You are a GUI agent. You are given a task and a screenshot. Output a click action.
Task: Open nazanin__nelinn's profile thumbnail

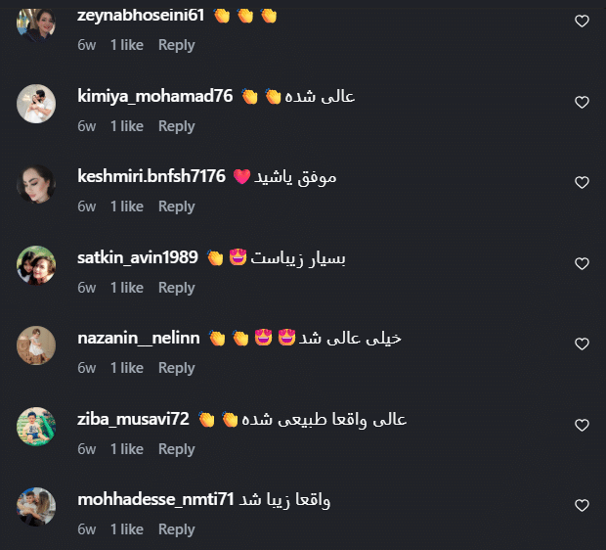[x=36, y=345]
